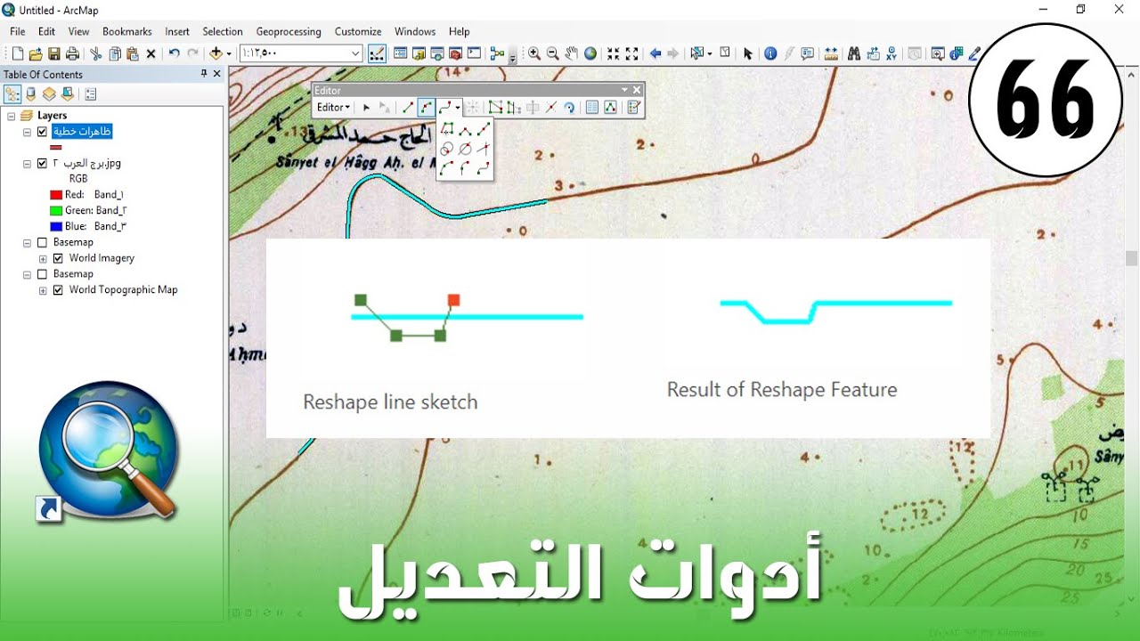Viewport: 1140px width, 641px height.
Task: Open the Attributes window icon
Action: click(x=592, y=107)
